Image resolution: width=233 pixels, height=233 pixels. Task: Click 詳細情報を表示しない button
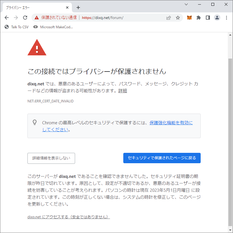(51, 158)
